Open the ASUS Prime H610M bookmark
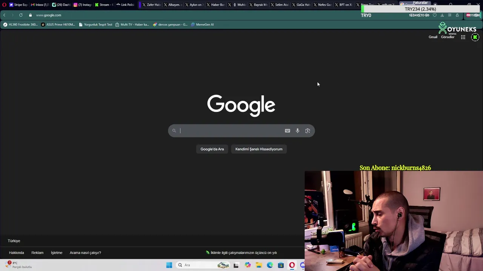This screenshot has width=483, height=271. (x=58, y=24)
